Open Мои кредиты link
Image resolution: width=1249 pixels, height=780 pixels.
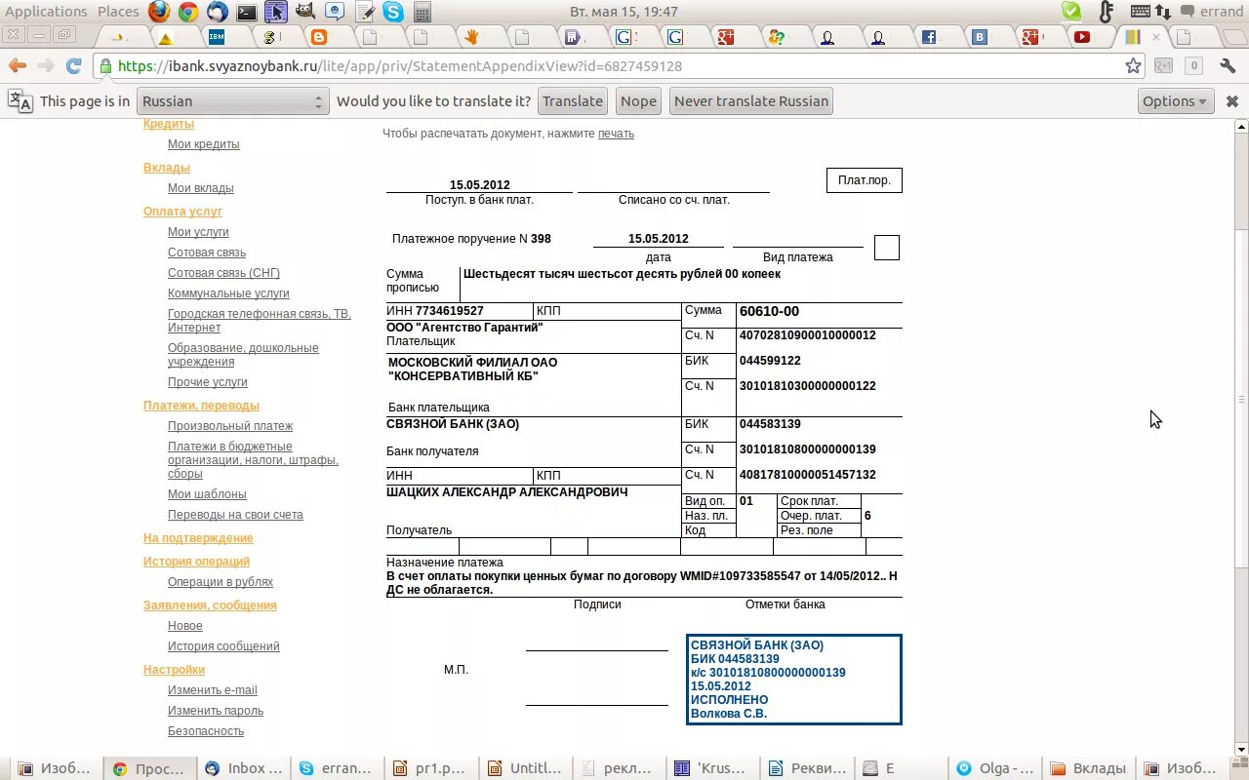(x=203, y=144)
